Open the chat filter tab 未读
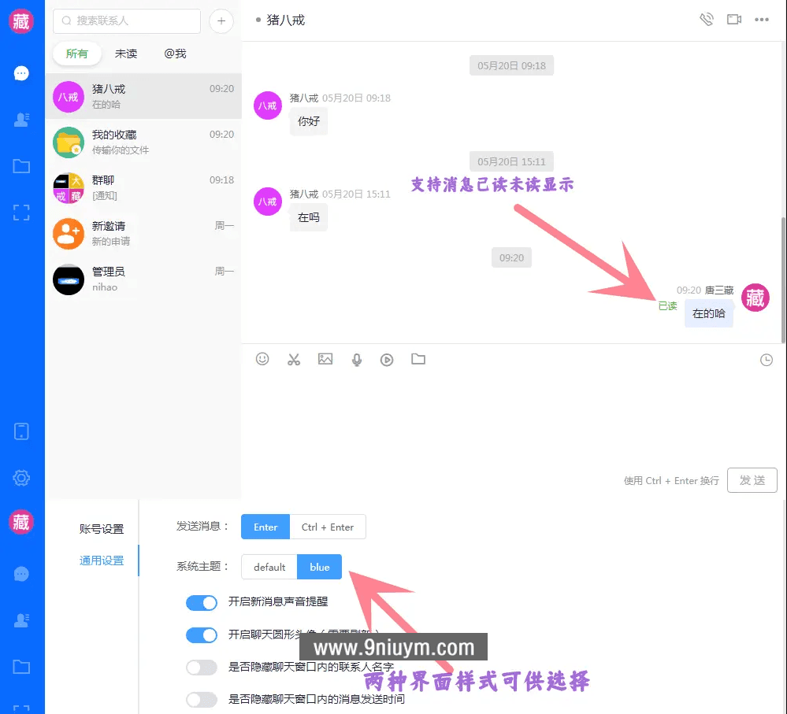 [x=126, y=54]
